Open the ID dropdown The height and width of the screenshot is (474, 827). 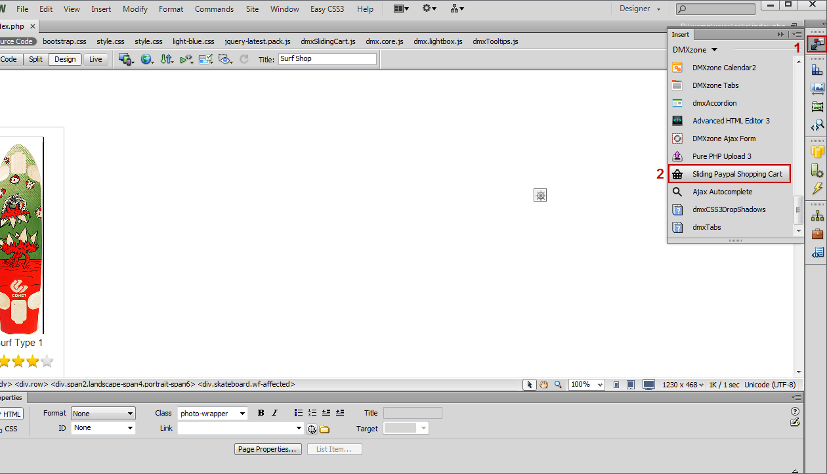103,427
